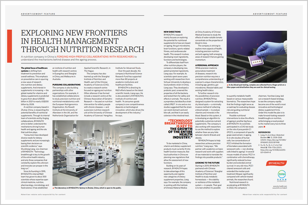Click the BYHEALTH red logo
The image size is (308, 205).
tap(276, 163)
